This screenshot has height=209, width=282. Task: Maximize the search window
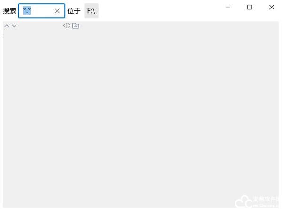point(250,7)
